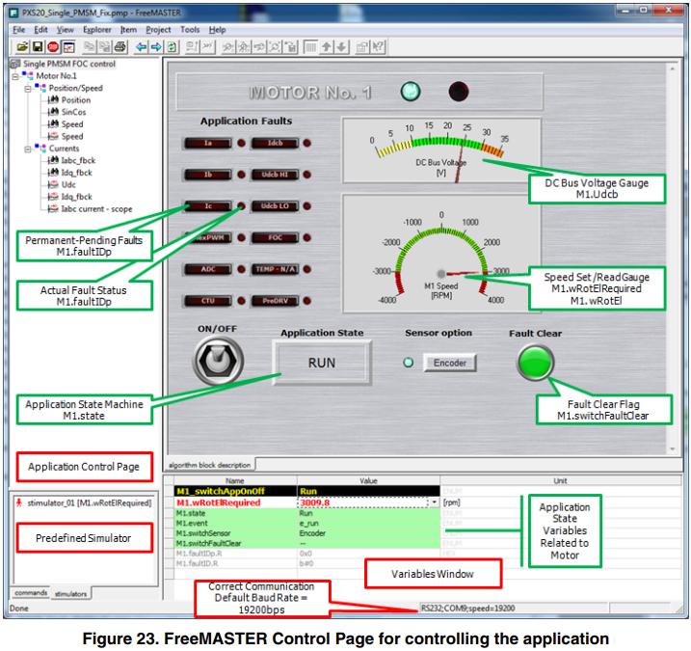Open M1.wRotElRequired value dropdown arrow
The width and height of the screenshot is (691, 651).
[435, 502]
